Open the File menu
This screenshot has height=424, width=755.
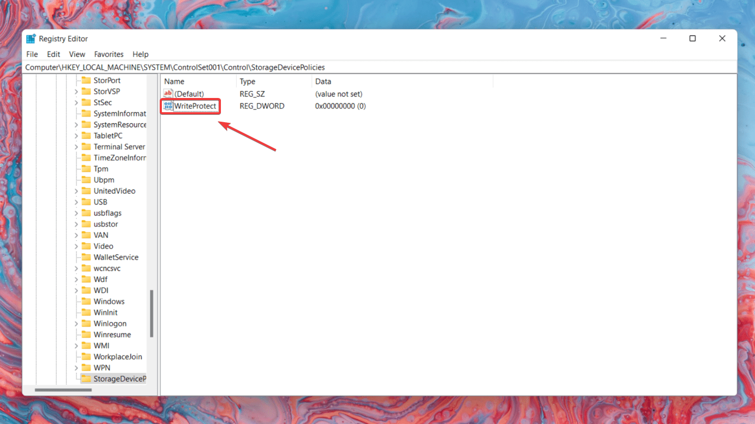point(32,54)
